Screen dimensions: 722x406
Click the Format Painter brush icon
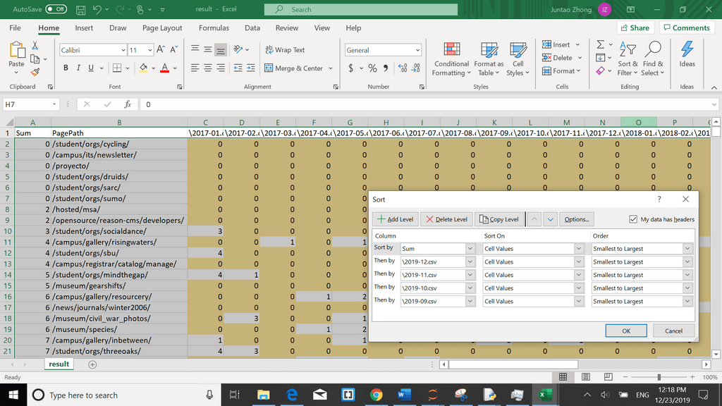(x=35, y=72)
